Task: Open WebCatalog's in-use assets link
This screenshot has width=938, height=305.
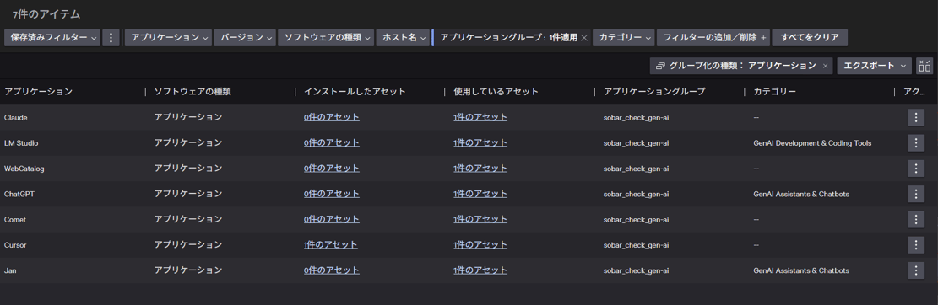Action: pyautogui.click(x=480, y=169)
